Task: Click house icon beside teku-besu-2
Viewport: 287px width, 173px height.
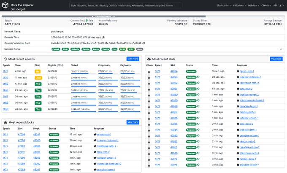Action: pyautogui.click(x=238, y=124)
